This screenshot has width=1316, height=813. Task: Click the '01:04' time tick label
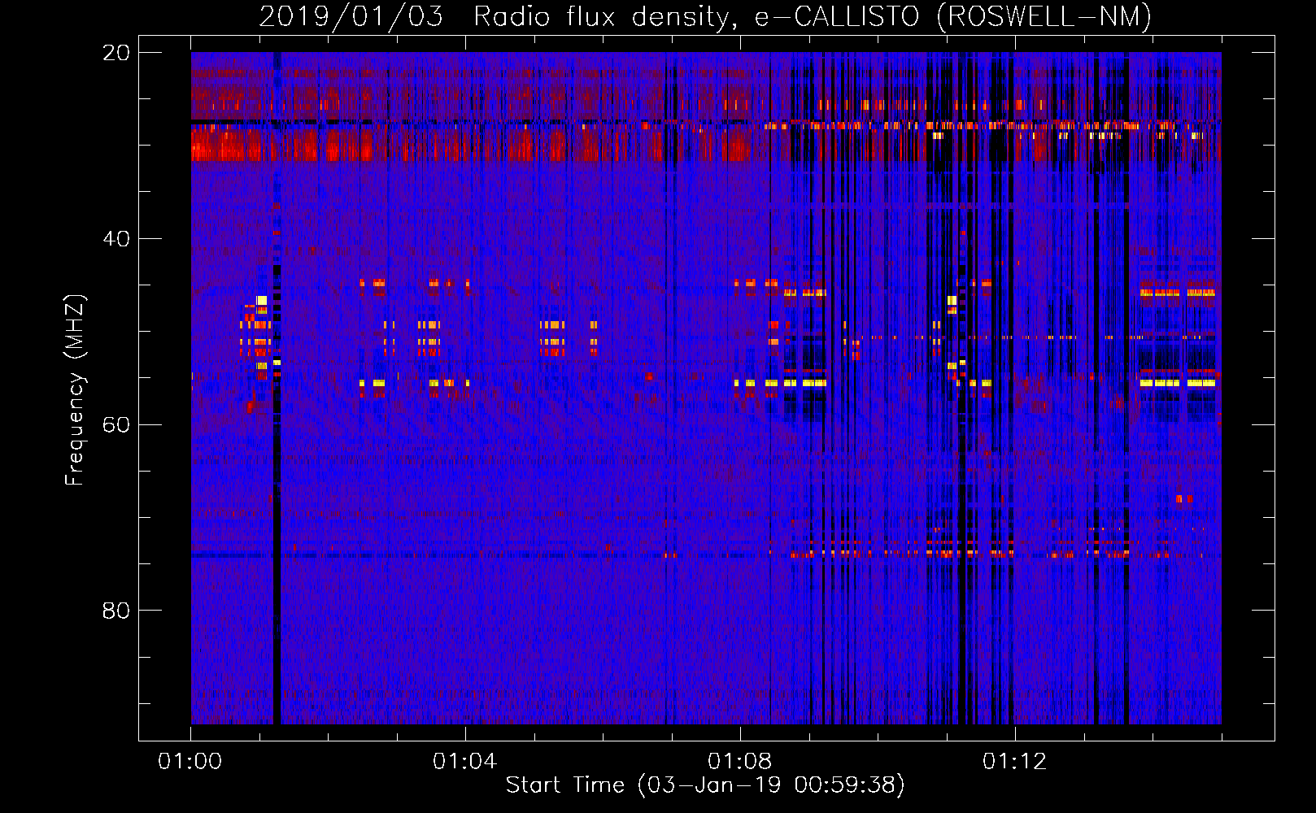(x=464, y=761)
